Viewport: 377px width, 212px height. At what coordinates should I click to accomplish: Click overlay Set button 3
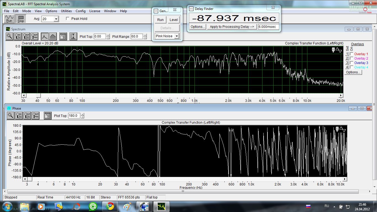347,63
